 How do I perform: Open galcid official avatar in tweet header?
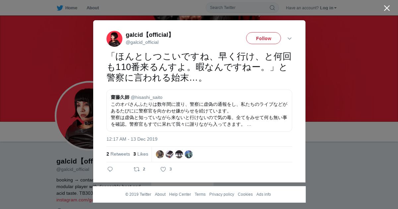click(114, 39)
